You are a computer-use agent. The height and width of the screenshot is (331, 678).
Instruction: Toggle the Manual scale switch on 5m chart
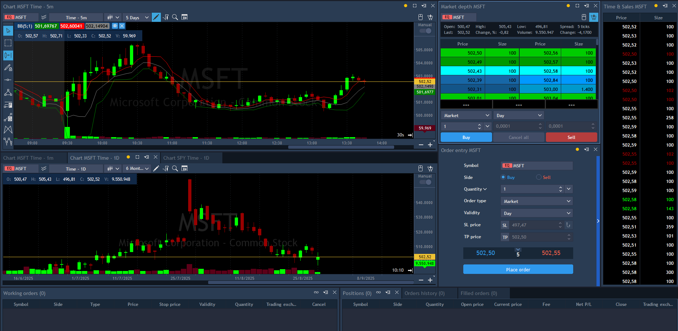pos(425,31)
